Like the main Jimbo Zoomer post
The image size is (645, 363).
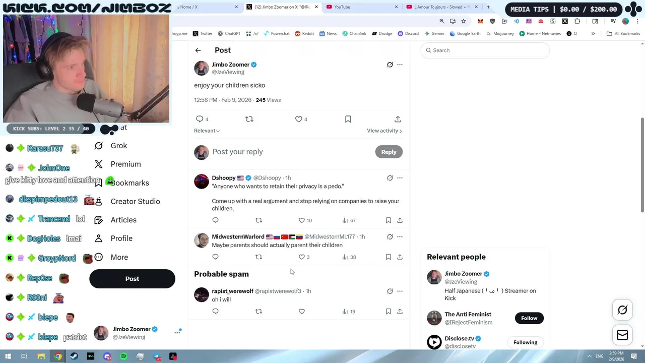click(x=299, y=119)
